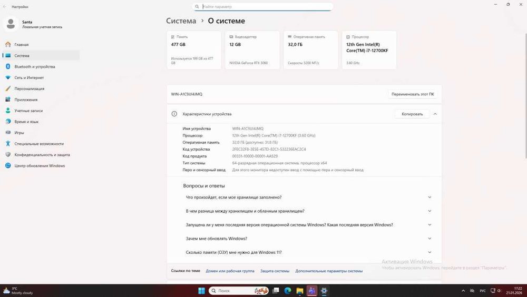Click the search magnifier icon in settings
This screenshot has height=297, width=527.
[x=197, y=6]
